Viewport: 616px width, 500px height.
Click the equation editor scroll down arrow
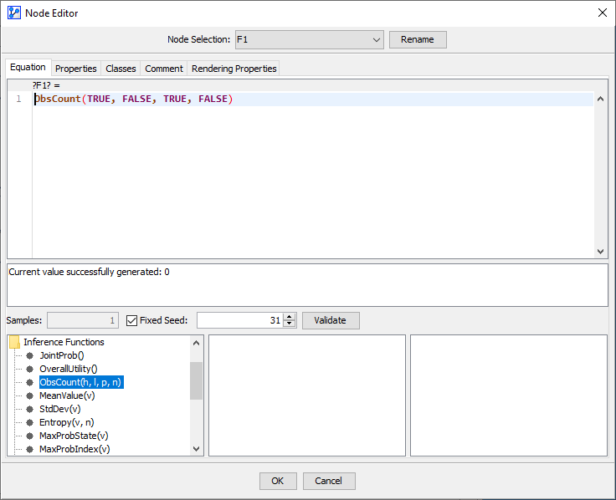600,251
